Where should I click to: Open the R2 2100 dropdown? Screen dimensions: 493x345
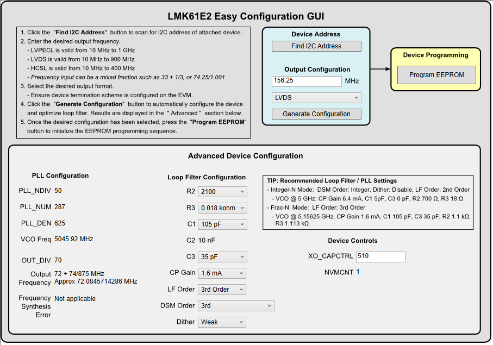tap(222, 192)
